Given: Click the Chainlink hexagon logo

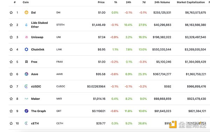Looking at the screenshot, I should tap(26, 49).
